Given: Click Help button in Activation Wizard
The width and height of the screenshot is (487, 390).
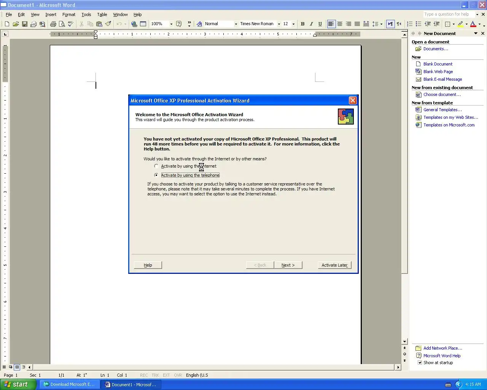Looking at the screenshot, I should point(148,265).
